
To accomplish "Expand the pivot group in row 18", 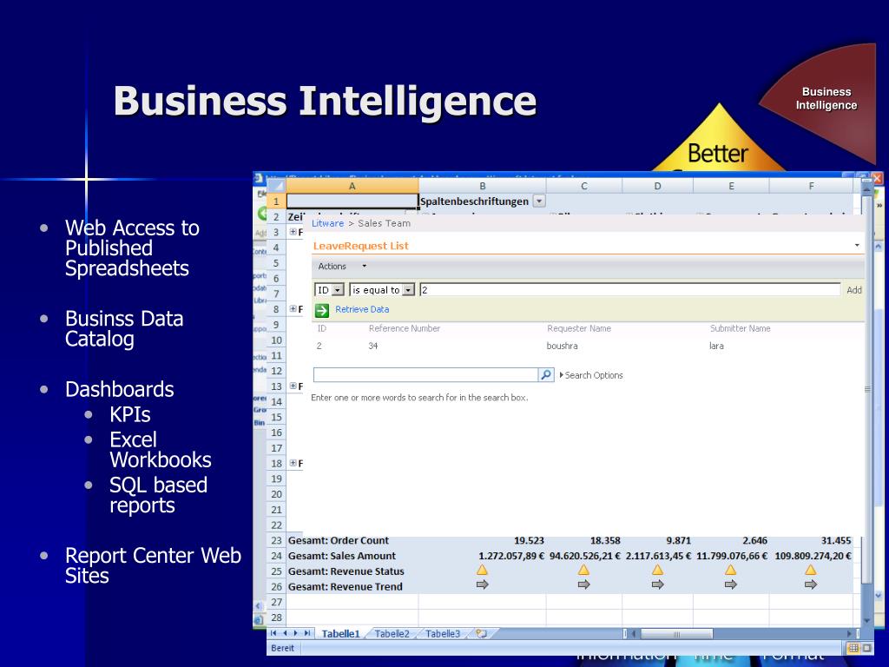I will [293, 463].
